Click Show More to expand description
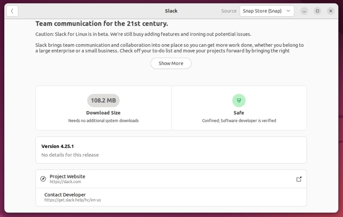 tap(171, 63)
